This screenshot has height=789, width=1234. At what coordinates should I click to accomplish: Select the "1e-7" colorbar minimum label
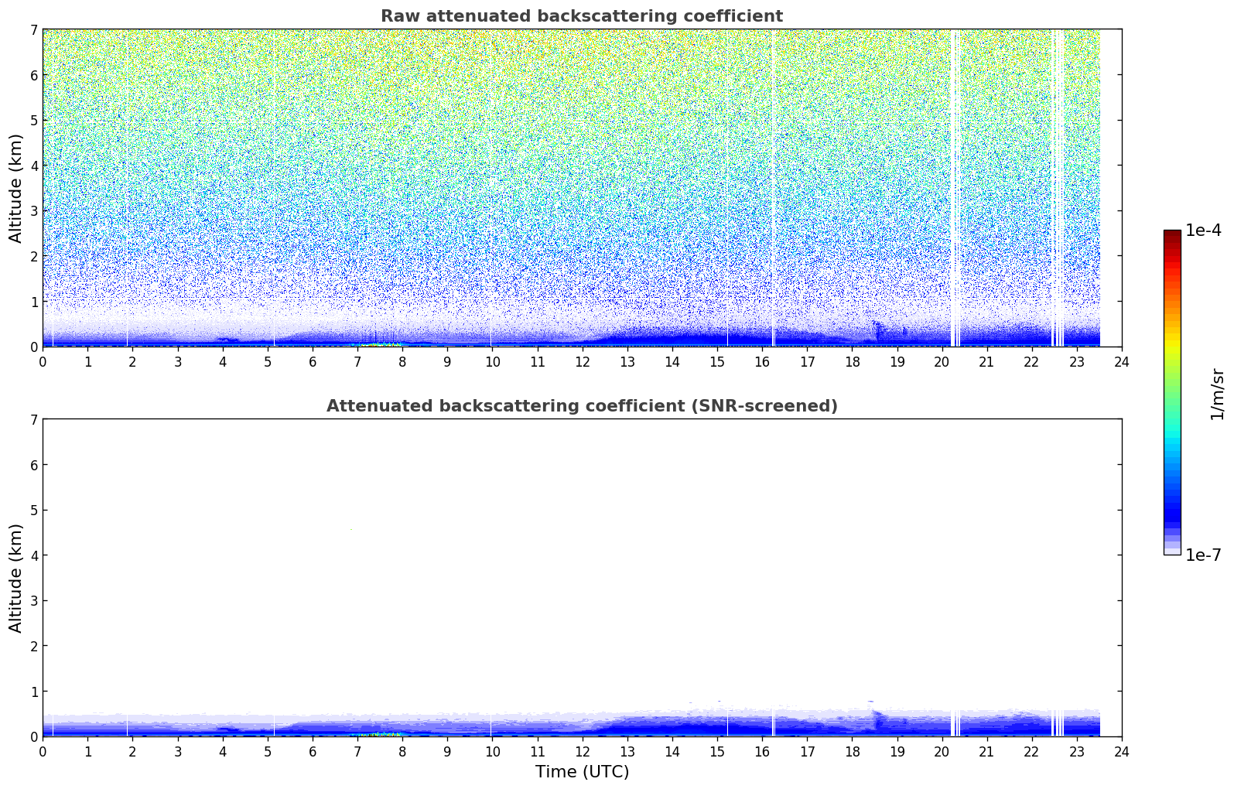1203,555
